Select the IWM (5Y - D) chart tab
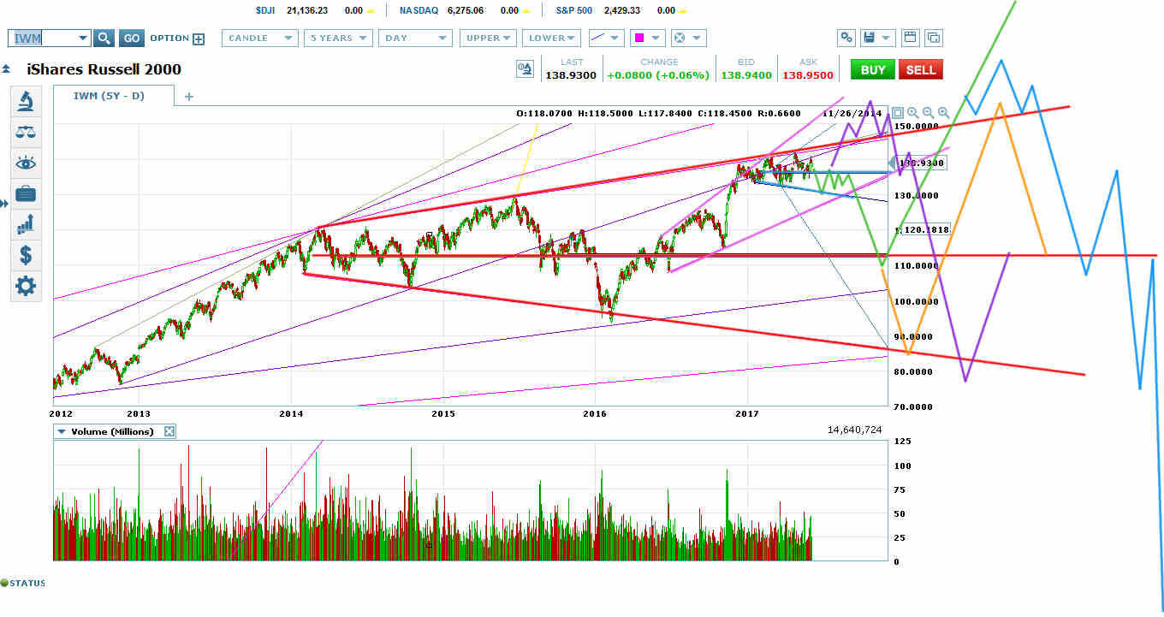 [113, 96]
